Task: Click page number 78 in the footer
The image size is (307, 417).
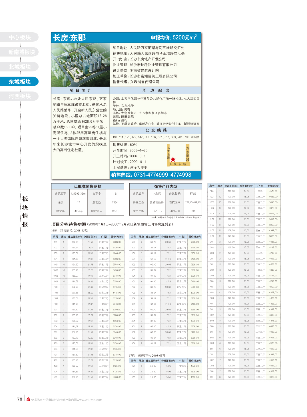Action: point(19,399)
